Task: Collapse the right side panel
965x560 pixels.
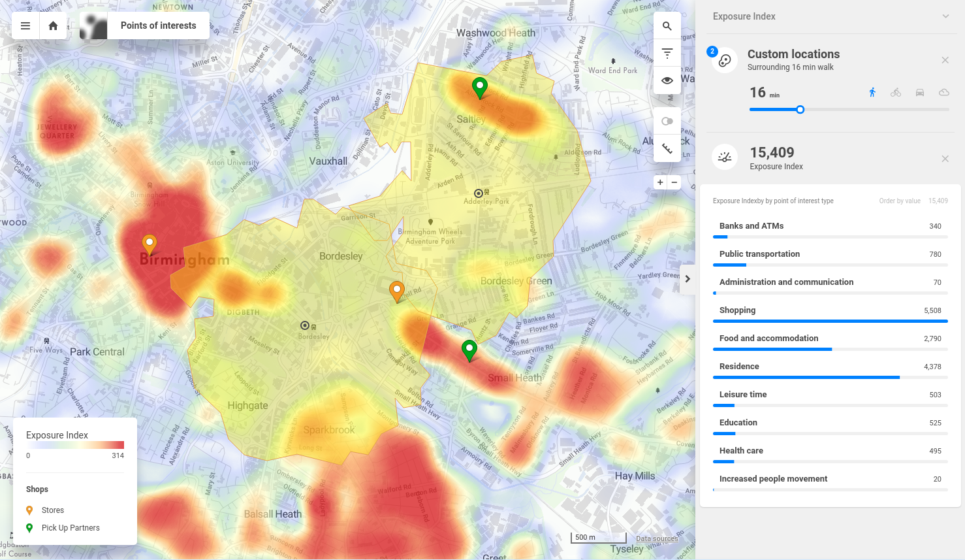Action: [688, 279]
